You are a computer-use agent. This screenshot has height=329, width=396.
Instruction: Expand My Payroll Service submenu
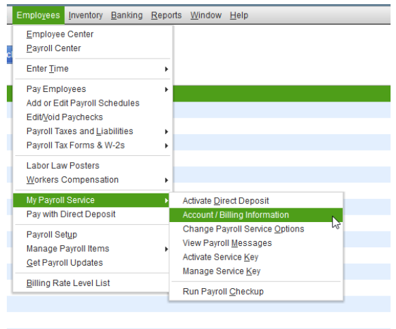click(x=91, y=200)
